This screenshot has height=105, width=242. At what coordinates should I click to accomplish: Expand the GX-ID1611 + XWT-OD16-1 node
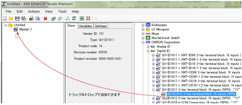click(153, 85)
